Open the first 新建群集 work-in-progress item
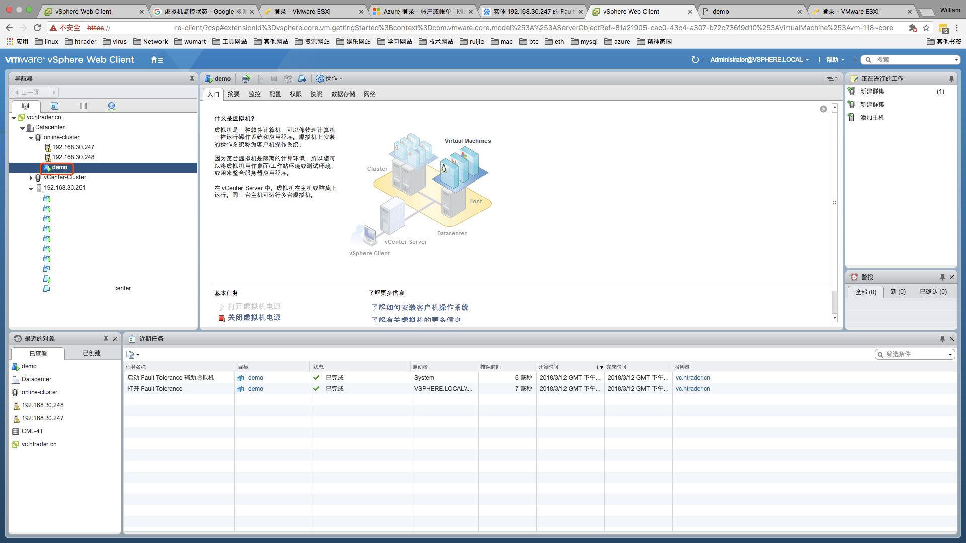 click(872, 92)
